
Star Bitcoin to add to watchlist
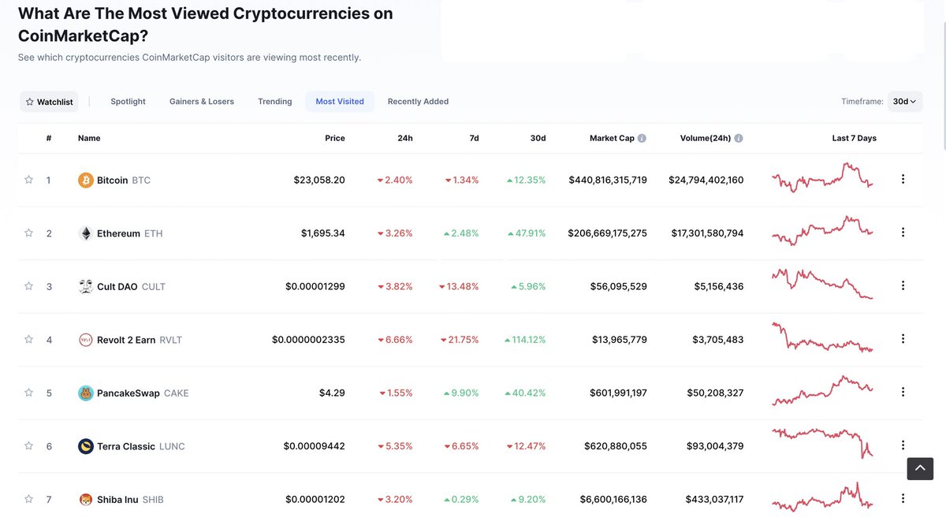(29, 180)
